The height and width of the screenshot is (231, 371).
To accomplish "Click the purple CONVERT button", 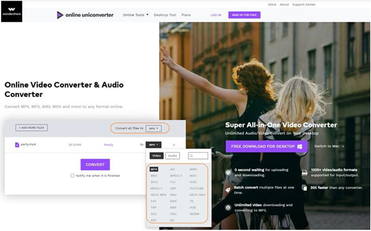I will 95,164.
